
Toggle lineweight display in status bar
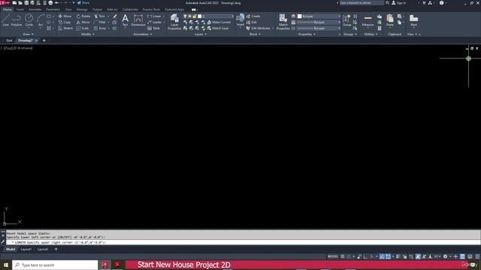click(x=398, y=256)
